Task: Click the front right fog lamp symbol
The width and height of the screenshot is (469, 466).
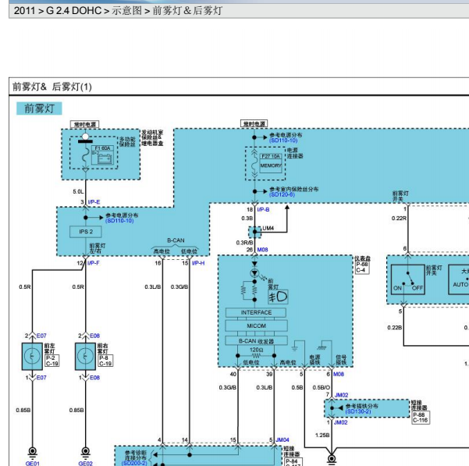Action: point(85,356)
